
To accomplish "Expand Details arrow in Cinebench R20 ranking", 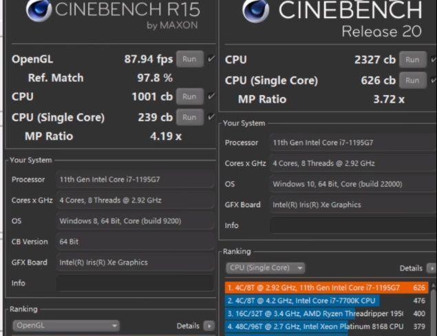I will [432, 269].
